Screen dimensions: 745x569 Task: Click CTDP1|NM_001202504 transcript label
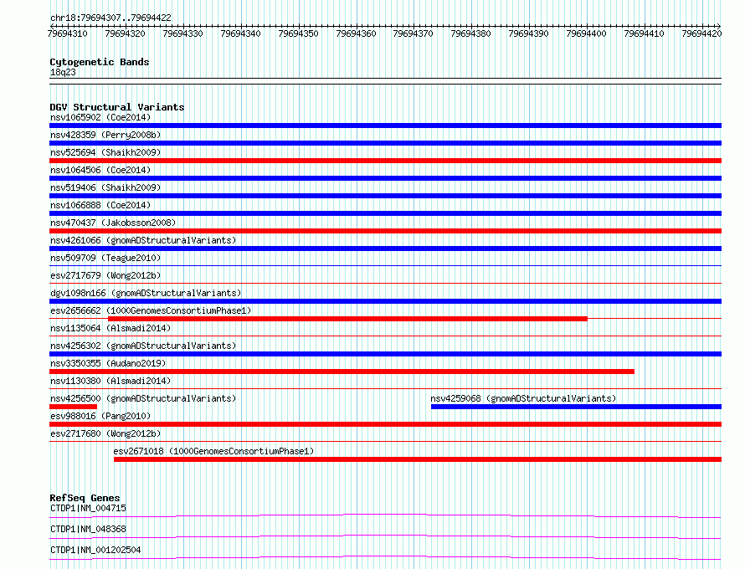[x=95, y=550]
